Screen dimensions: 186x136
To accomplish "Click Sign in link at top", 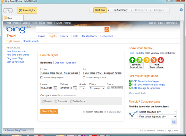I will coord(152,23).
